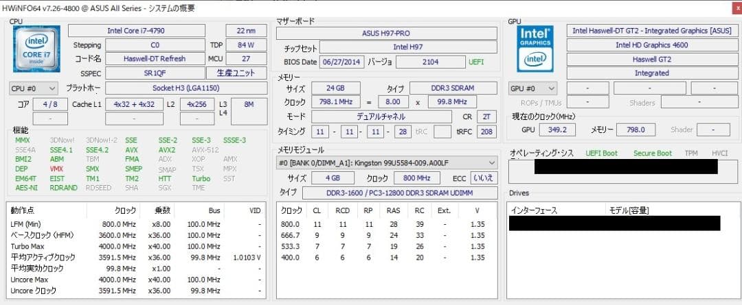Click the Secure Boot label
The width and height of the screenshot is (742, 305).
click(x=653, y=154)
